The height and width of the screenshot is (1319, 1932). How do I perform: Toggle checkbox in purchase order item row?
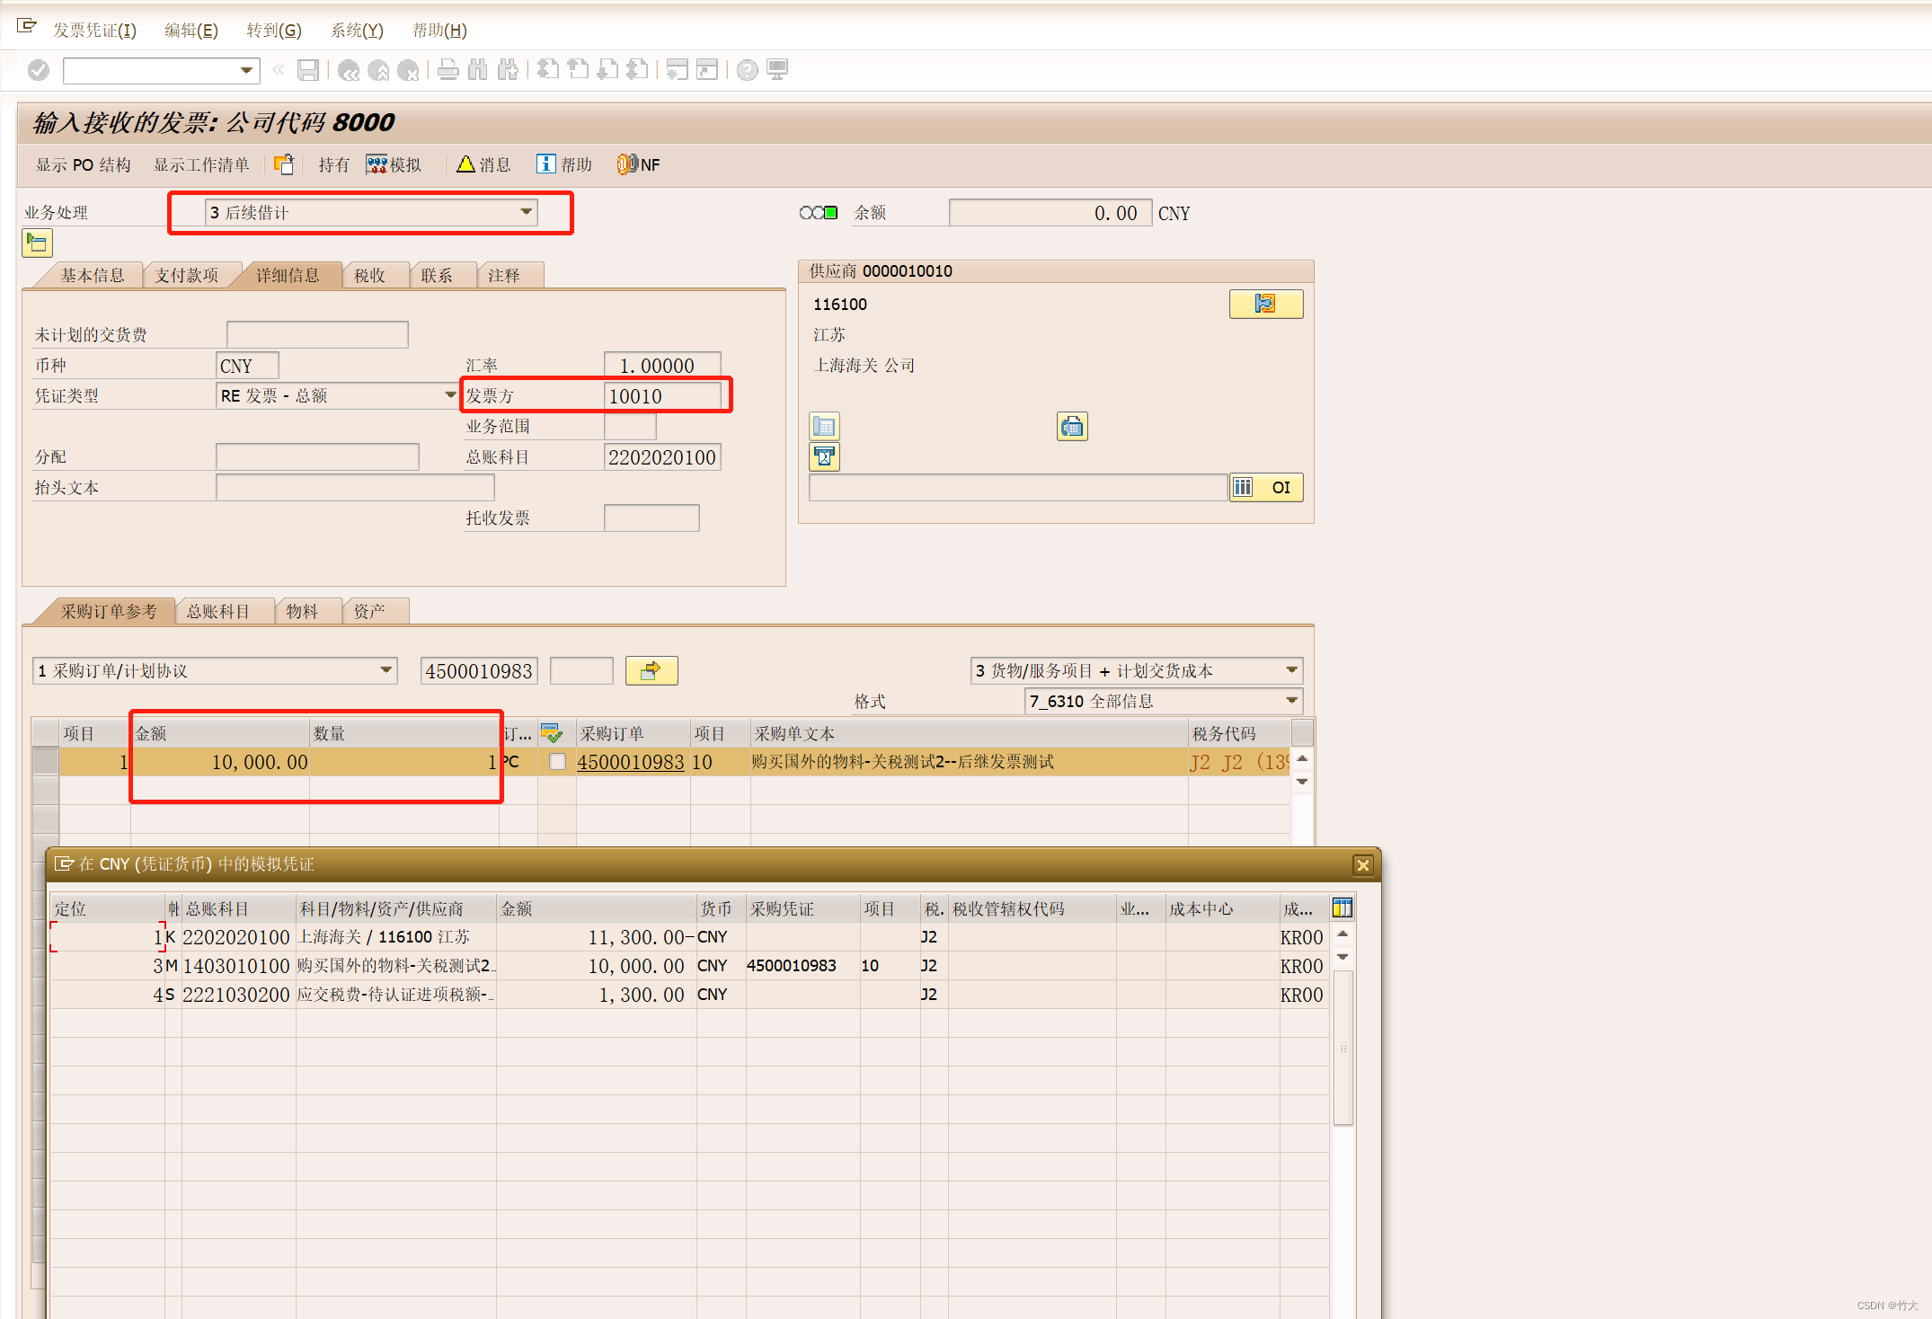click(x=557, y=762)
